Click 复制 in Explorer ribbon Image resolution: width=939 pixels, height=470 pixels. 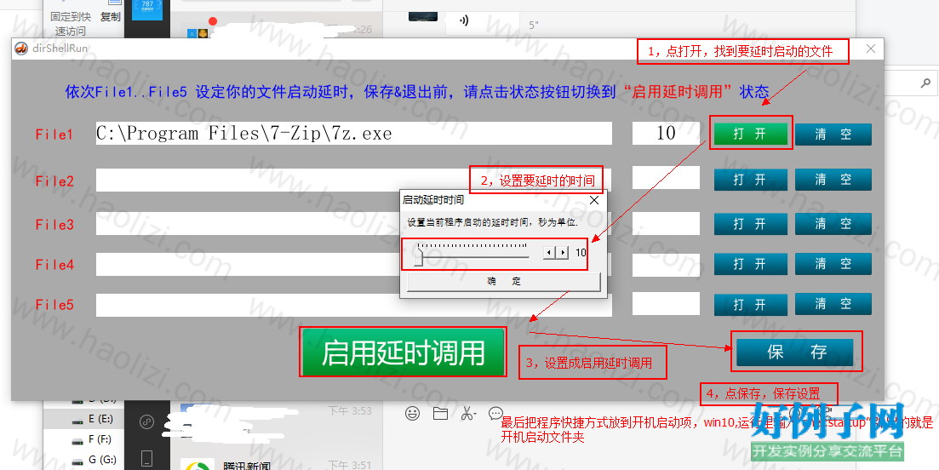(x=110, y=17)
